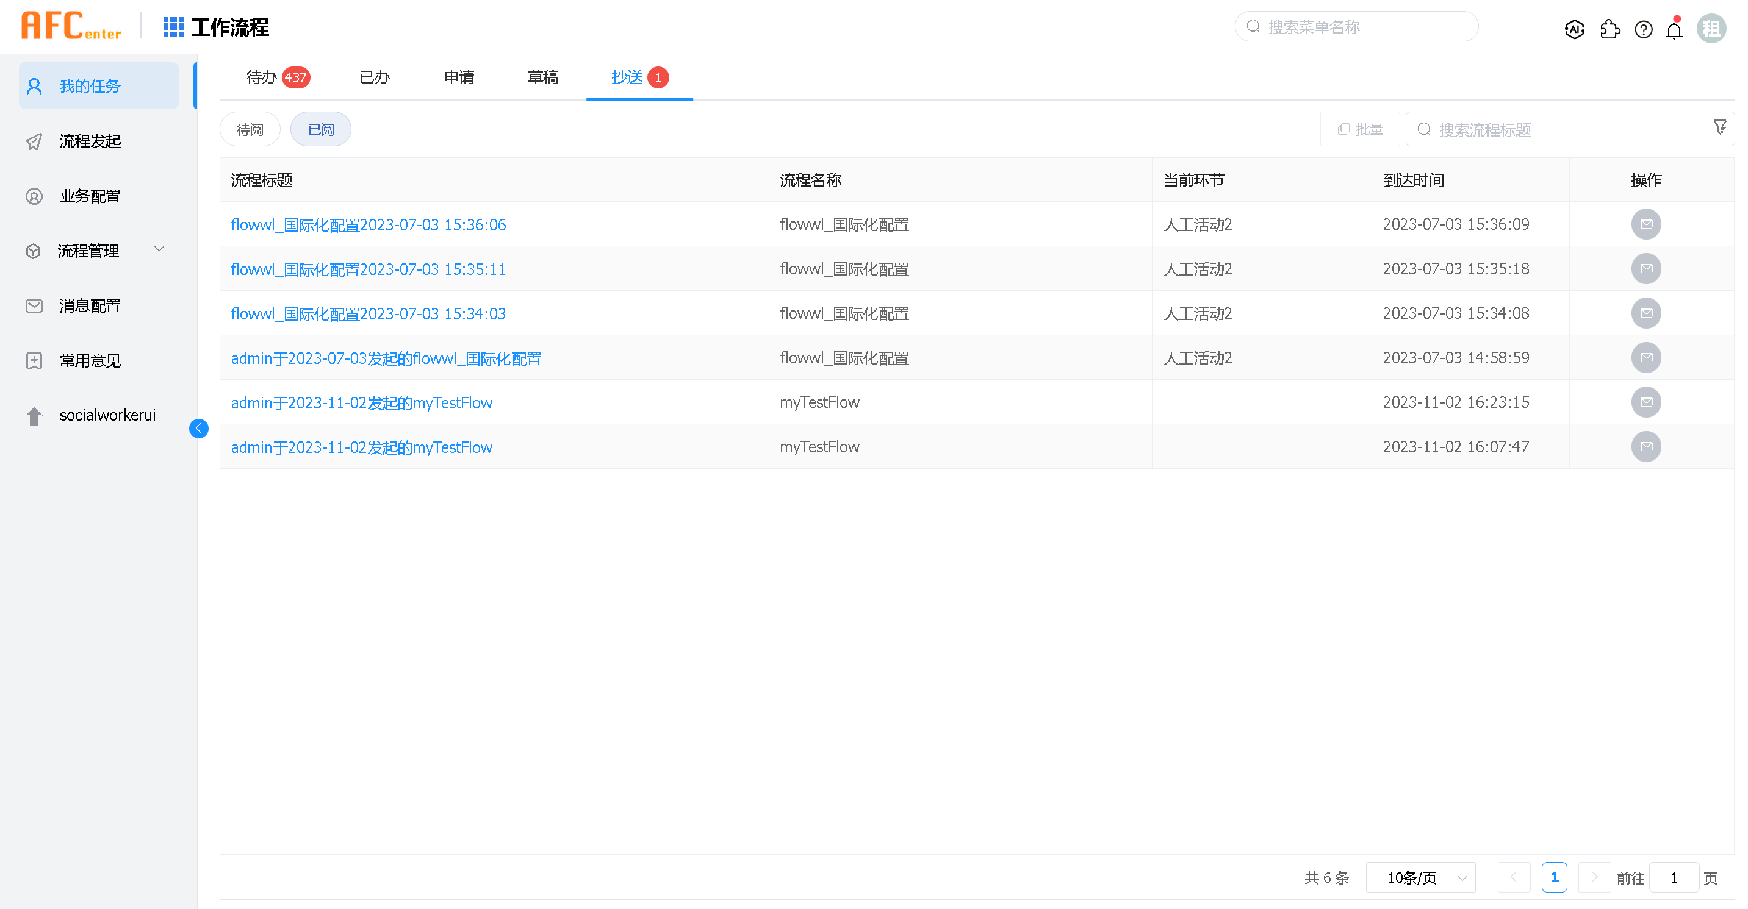Open the 10条/页 page size dropdown
Screen dimensions: 1748x909
1420,878
